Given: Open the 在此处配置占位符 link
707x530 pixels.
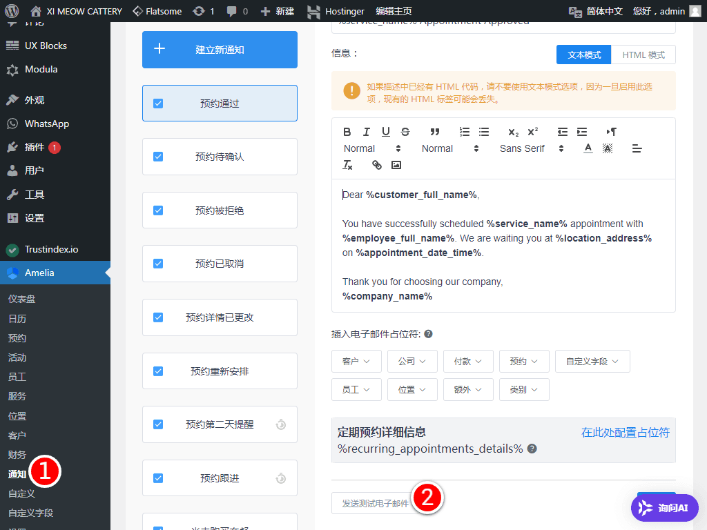Looking at the screenshot, I should 625,432.
